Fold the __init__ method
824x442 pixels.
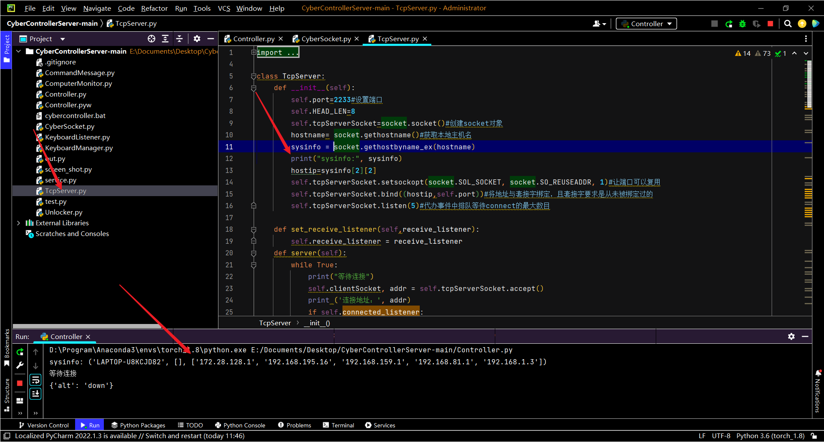tap(254, 88)
